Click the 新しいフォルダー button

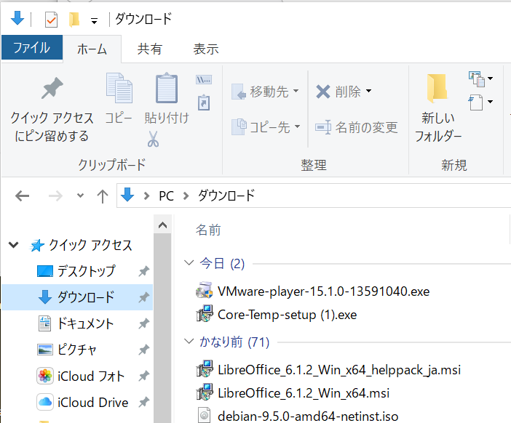[437, 108]
